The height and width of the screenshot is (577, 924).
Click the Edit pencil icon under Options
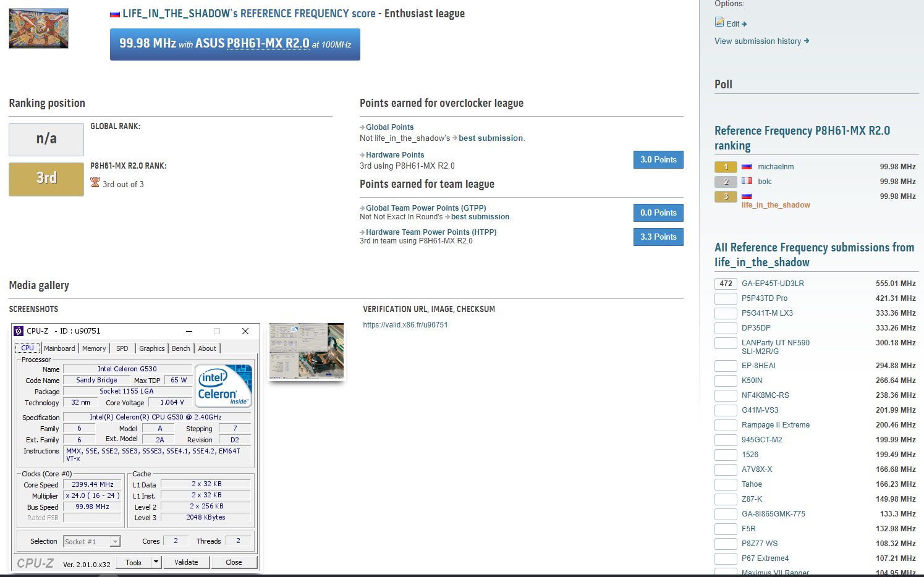[719, 22]
